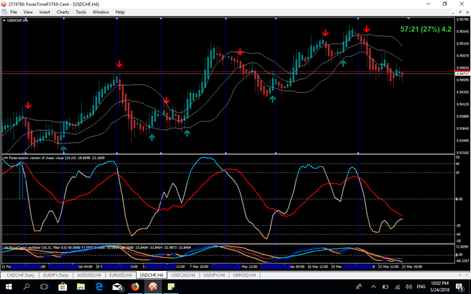The height and width of the screenshot is (294, 471).
Task: Click the Windows Start button
Action: (x=8, y=286)
